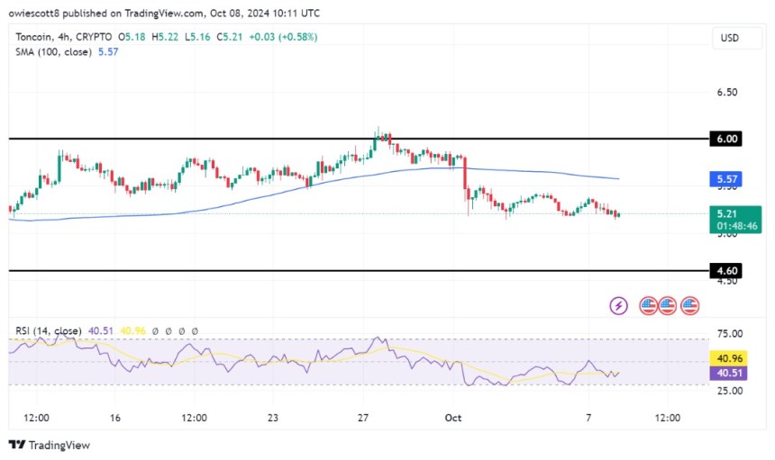
Task: Click the rightmost US flag event icon
Action: point(690,305)
